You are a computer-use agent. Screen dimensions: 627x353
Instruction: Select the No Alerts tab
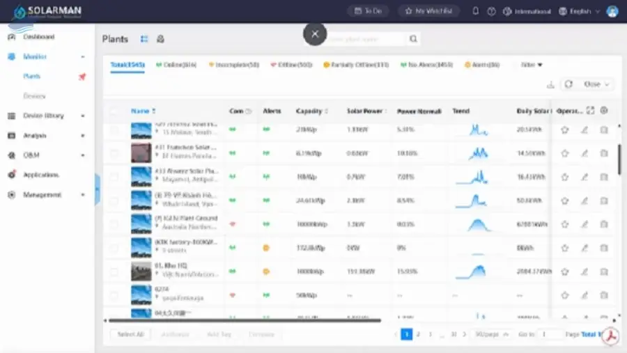pyautogui.click(x=426, y=65)
